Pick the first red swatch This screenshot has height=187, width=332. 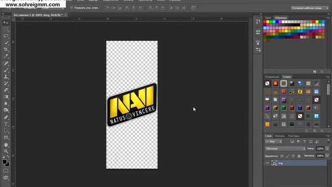(x=265, y=22)
